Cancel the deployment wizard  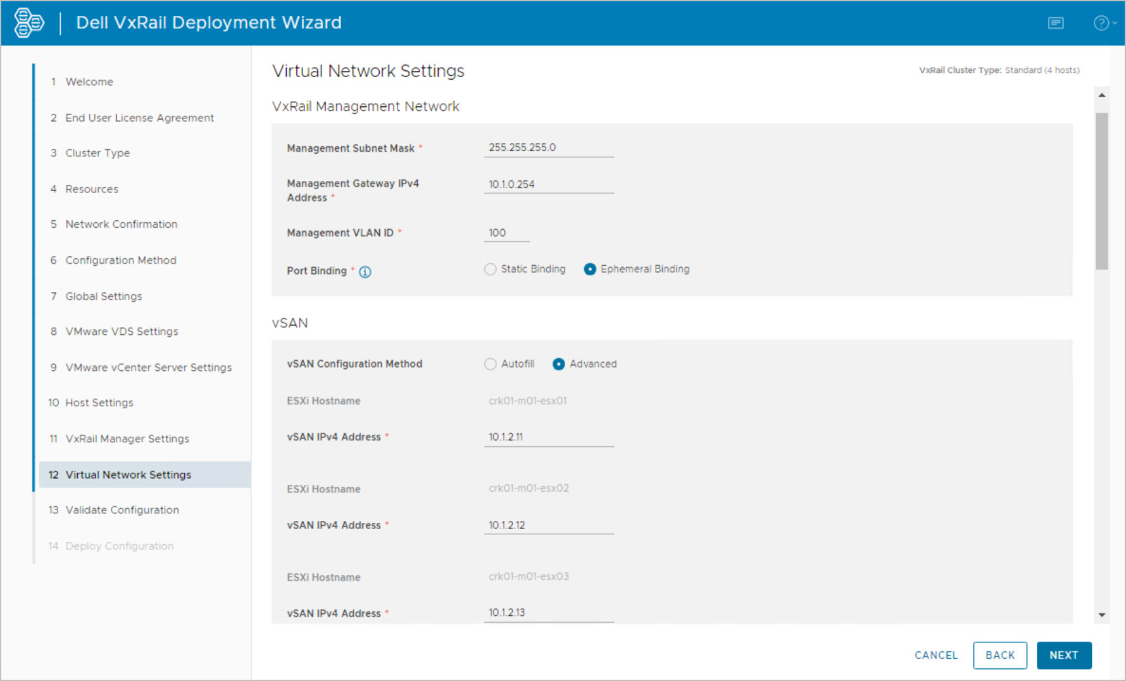point(935,655)
